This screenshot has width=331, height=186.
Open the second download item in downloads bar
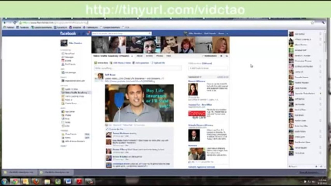tap(55, 172)
